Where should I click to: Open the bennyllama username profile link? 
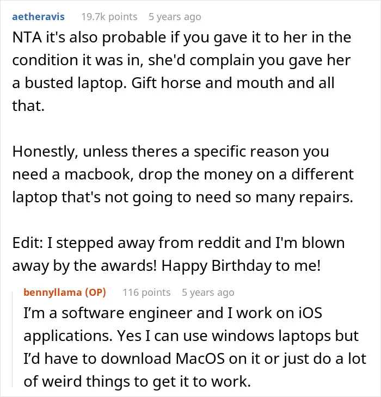pos(53,293)
